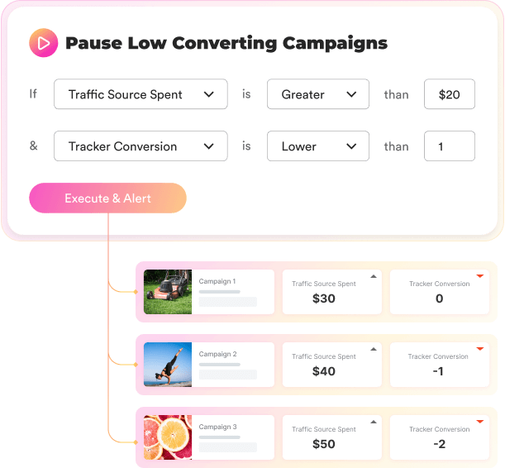Expand the Tracker Conversion dropdown

(x=141, y=146)
